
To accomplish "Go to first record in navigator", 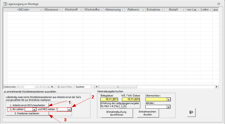I will coord(18,87).
